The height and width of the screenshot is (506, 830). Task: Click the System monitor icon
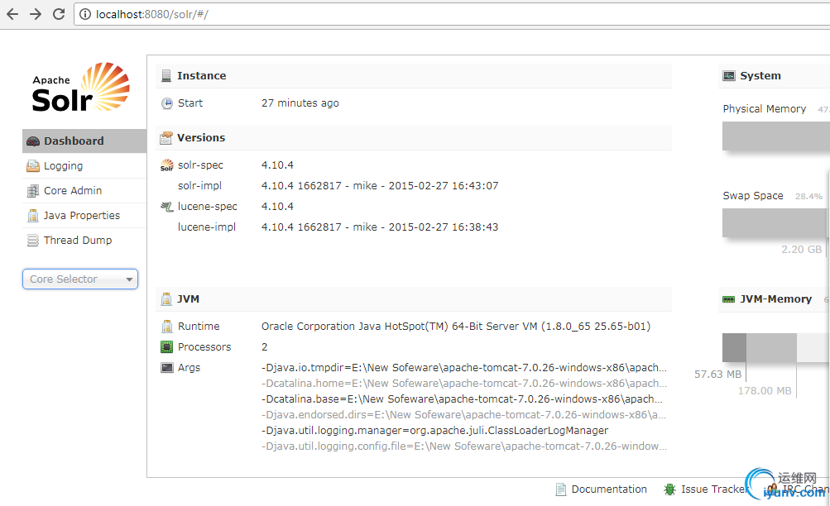729,75
